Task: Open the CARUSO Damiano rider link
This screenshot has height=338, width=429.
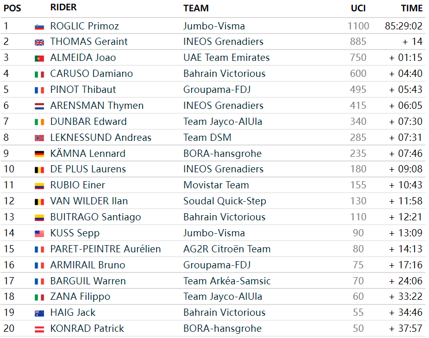Action: [91, 73]
